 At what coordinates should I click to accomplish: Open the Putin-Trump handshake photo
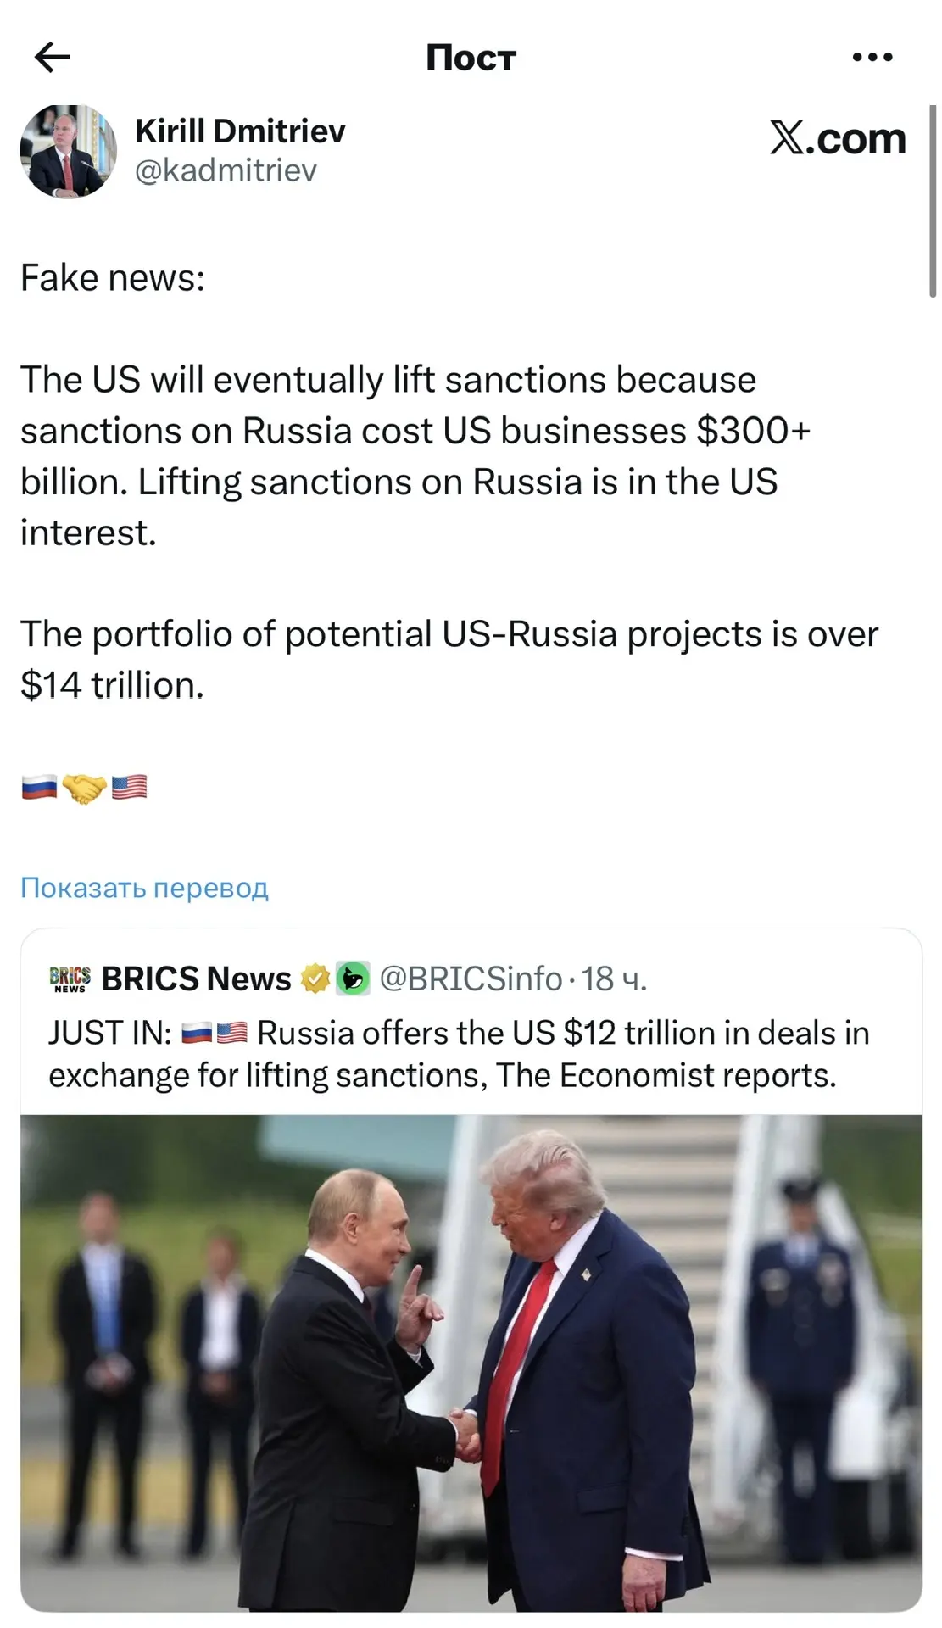[471, 1361]
